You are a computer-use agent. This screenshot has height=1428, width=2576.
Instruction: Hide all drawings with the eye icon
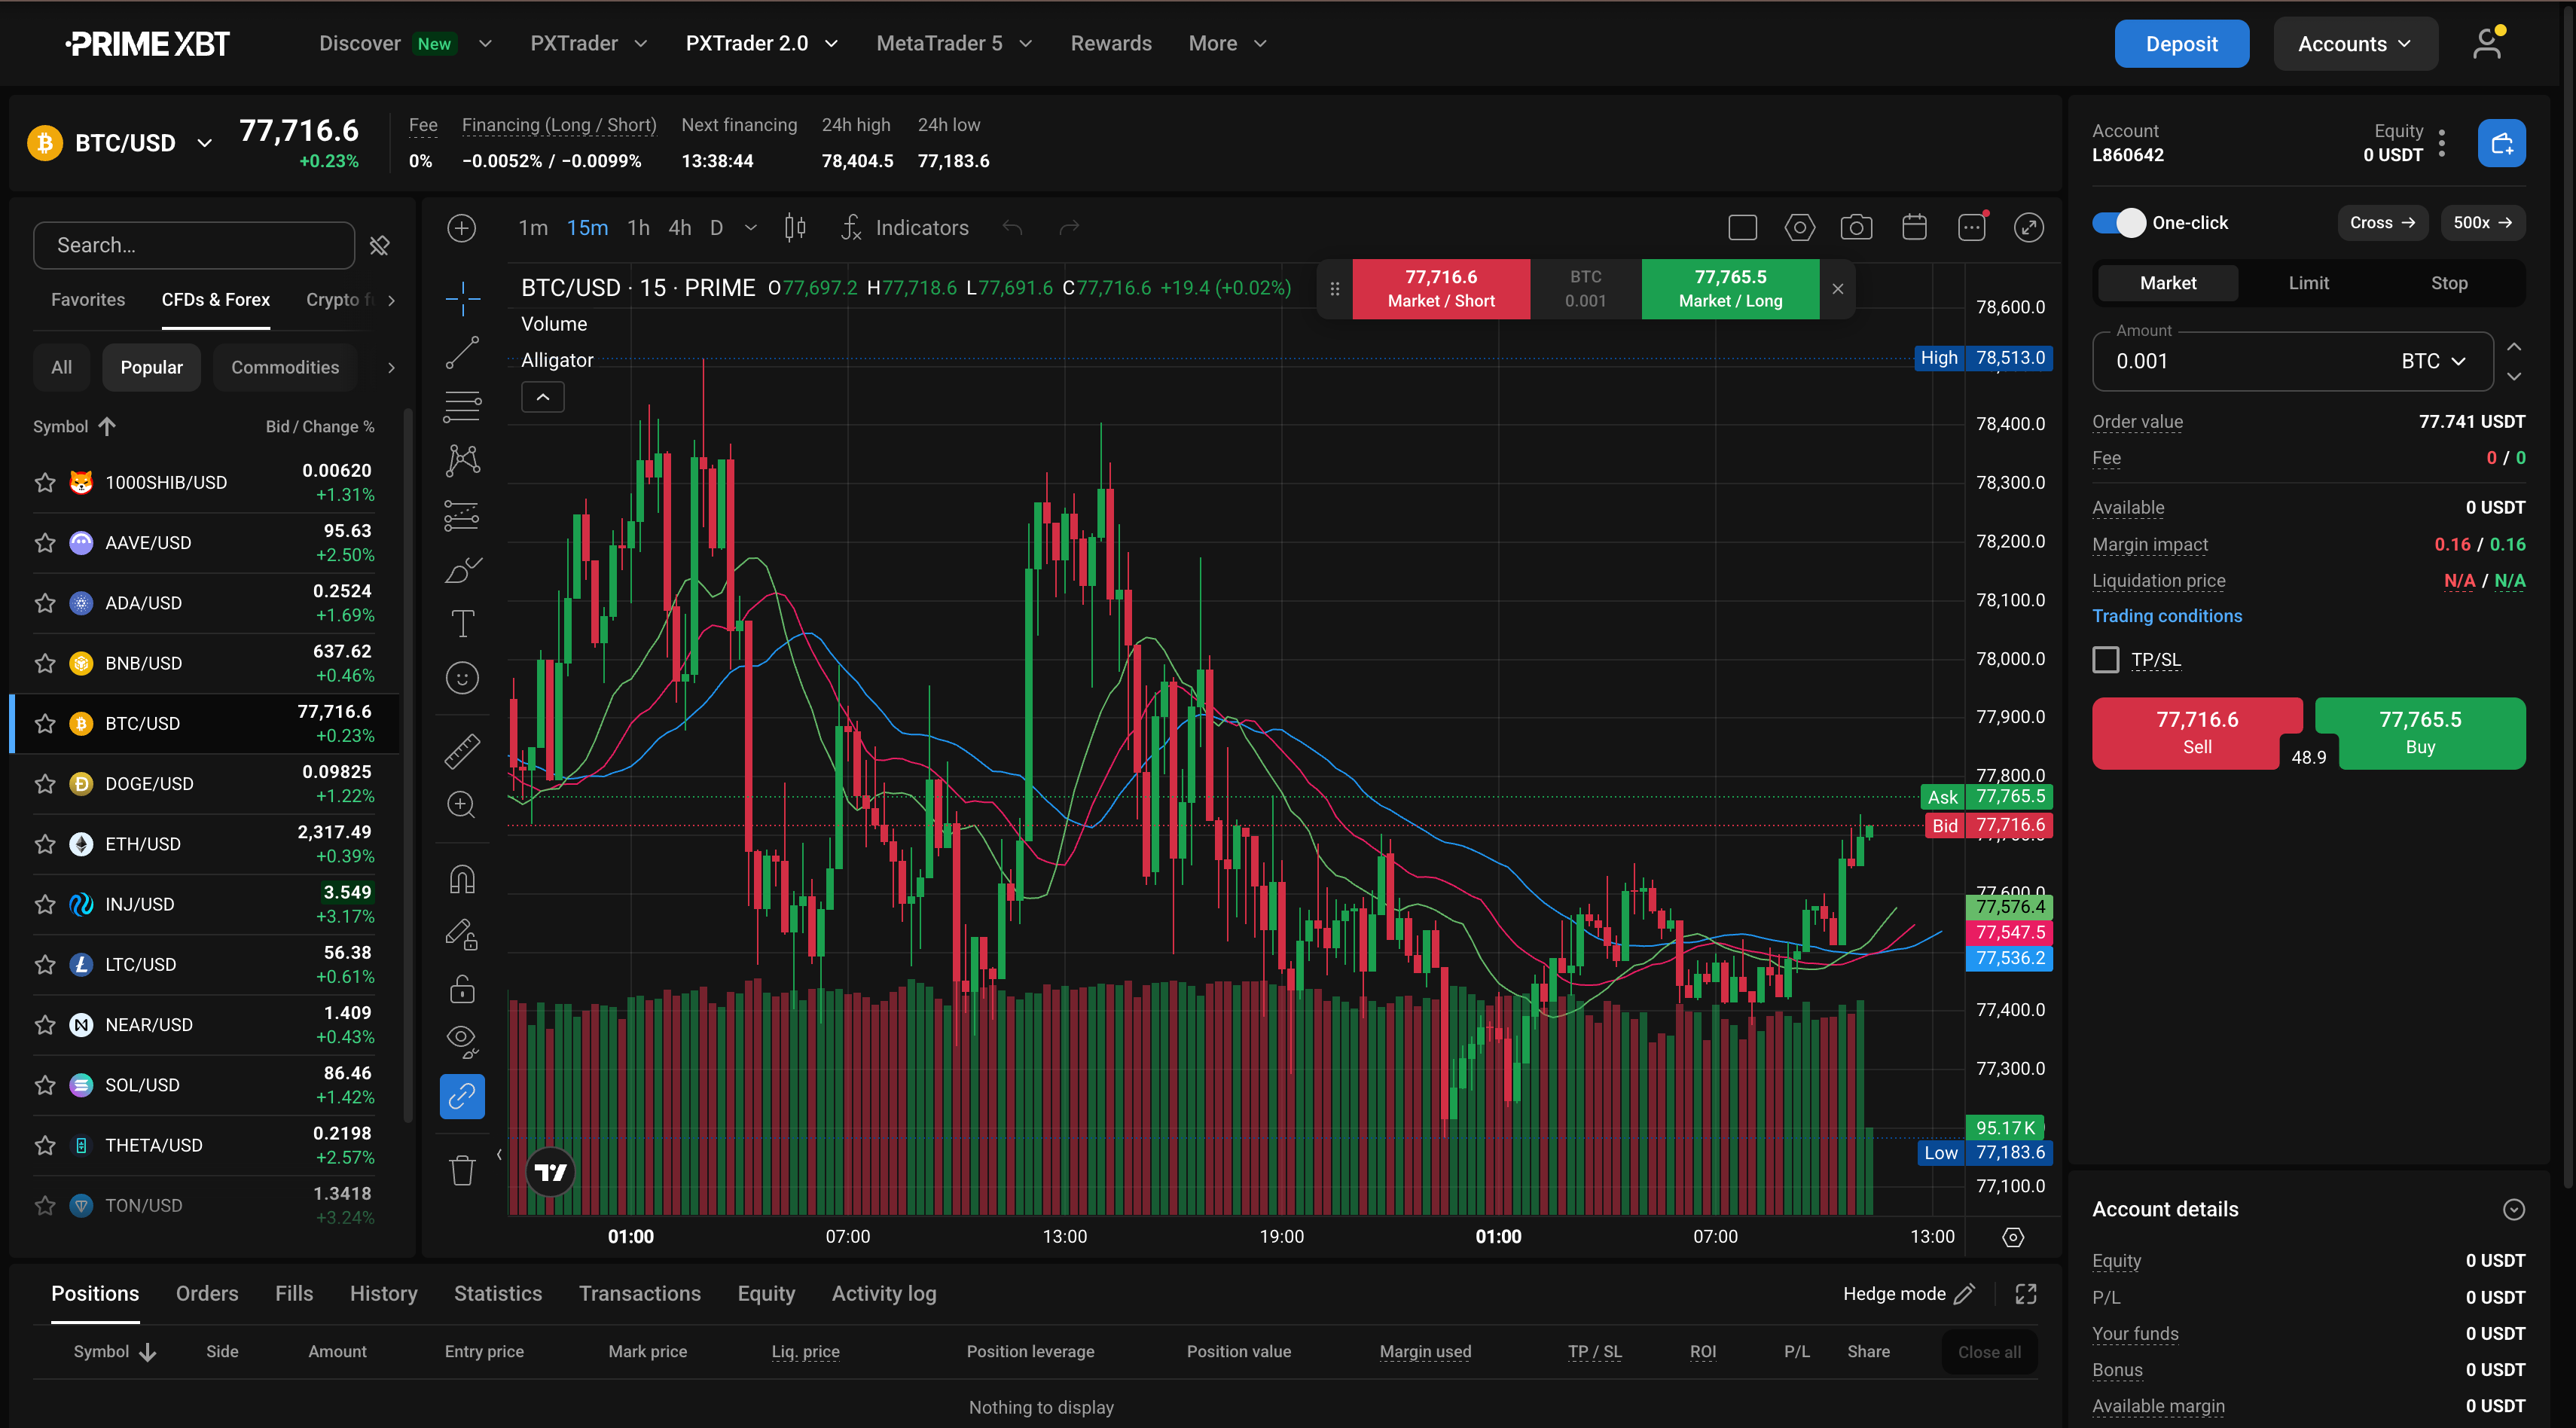[x=462, y=1042]
